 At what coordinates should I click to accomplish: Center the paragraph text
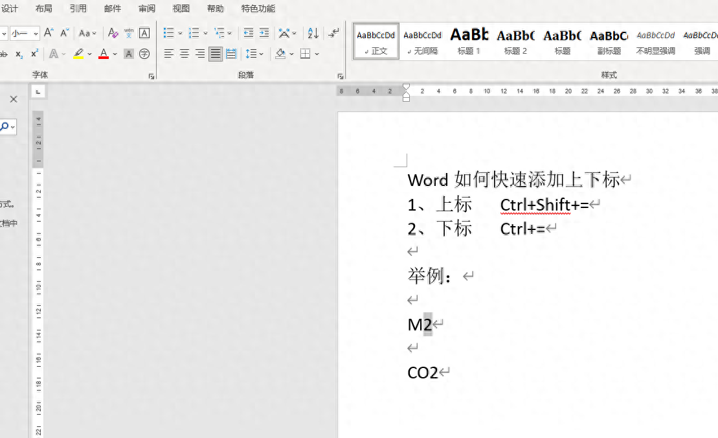point(185,54)
